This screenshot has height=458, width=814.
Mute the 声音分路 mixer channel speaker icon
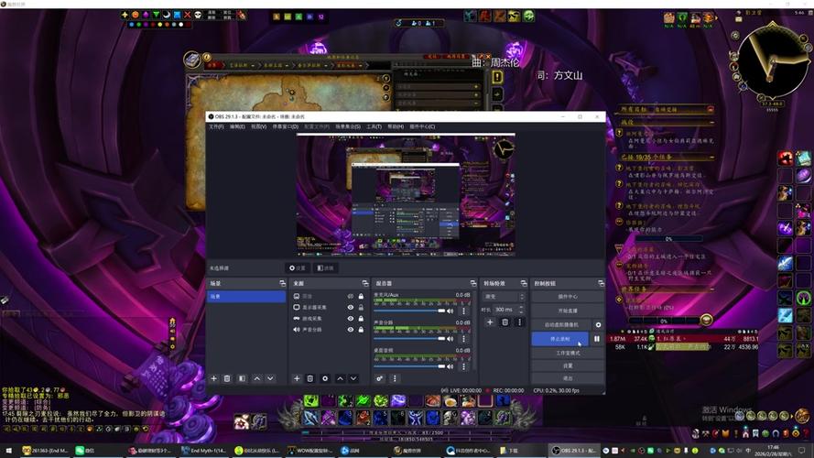coord(450,339)
